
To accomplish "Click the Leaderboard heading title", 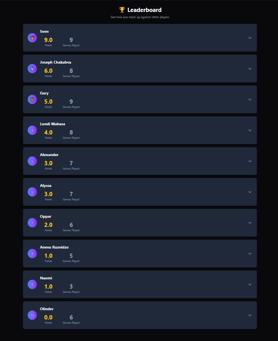I will tap(145, 10).
